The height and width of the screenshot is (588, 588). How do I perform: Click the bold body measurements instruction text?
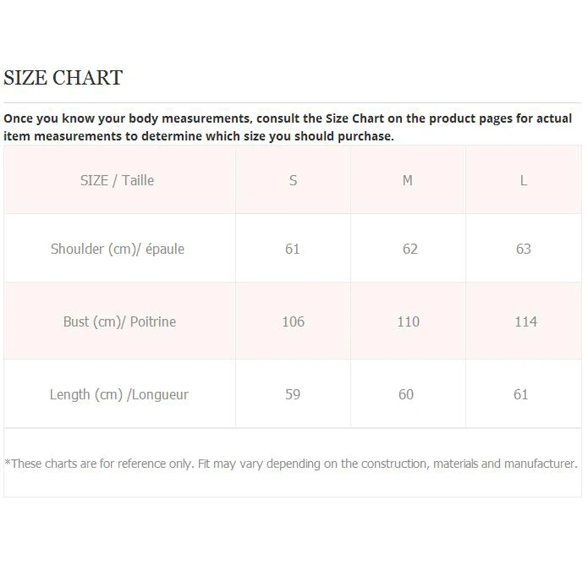pyautogui.click(x=288, y=127)
